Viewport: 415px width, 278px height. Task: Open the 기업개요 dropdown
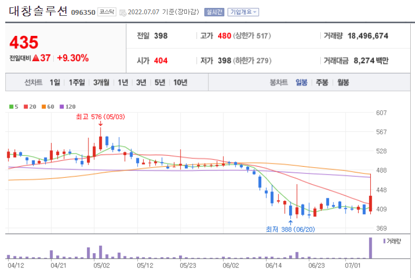pyautogui.click(x=243, y=12)
